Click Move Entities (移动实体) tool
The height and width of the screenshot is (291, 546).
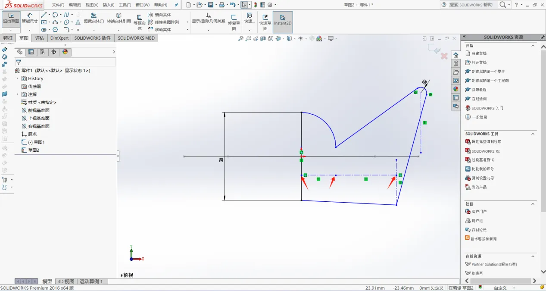coord(159,30)
